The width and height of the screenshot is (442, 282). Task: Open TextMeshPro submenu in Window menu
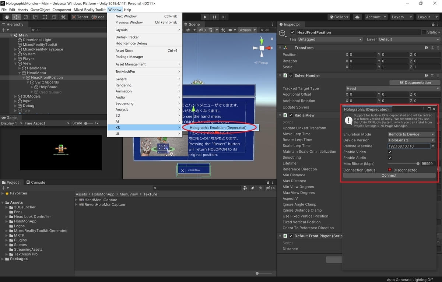coord(145,71)
